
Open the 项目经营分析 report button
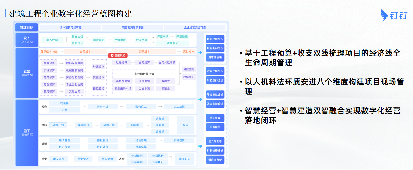coord(215,39)
